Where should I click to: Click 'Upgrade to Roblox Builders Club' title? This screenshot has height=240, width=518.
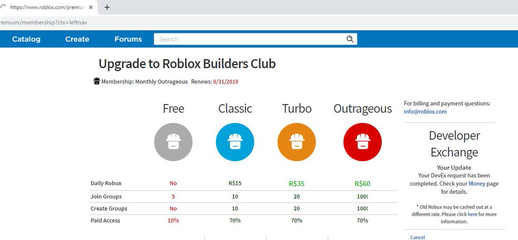pos(187,64)
